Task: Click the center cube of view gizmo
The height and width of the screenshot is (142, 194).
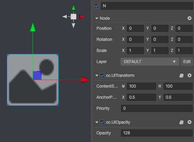Action: [73, 17]
